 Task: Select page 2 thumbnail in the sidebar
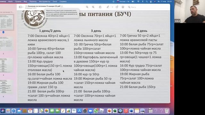[6, 44]
